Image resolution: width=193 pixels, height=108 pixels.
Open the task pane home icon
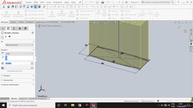191,30
